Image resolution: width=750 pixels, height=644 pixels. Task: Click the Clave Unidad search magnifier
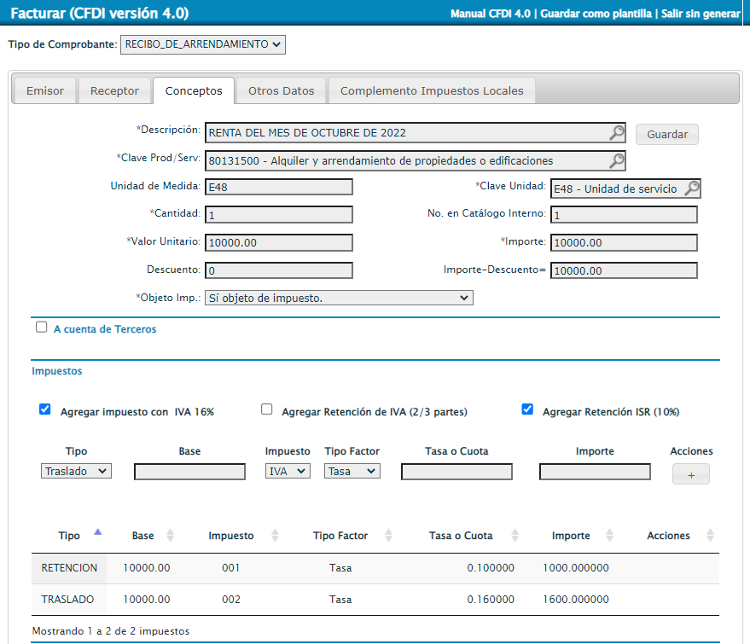point(692,189)
